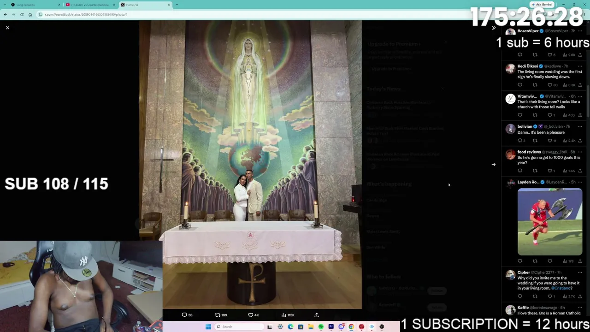Viewport: 590px width, 332px height.
Task: Open the Song Requests browser tab
Action: (35, 5)
